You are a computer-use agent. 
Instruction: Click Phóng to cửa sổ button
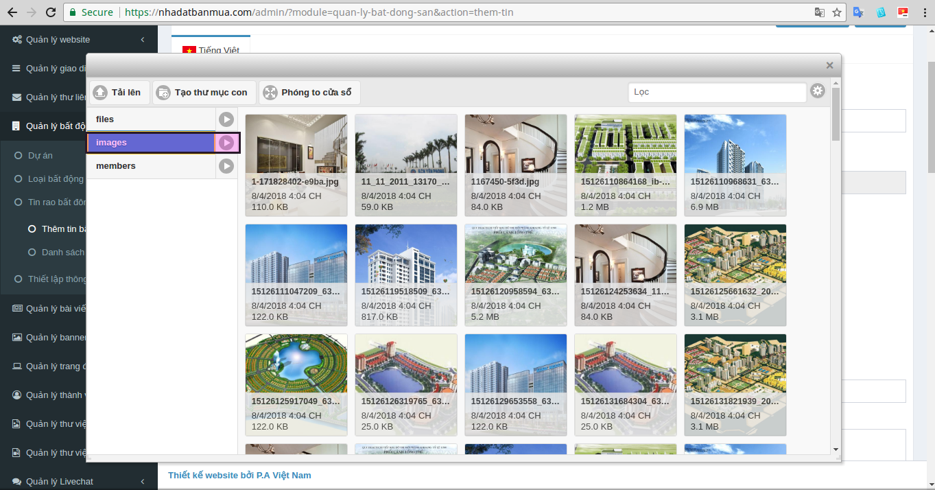[309, 93]
